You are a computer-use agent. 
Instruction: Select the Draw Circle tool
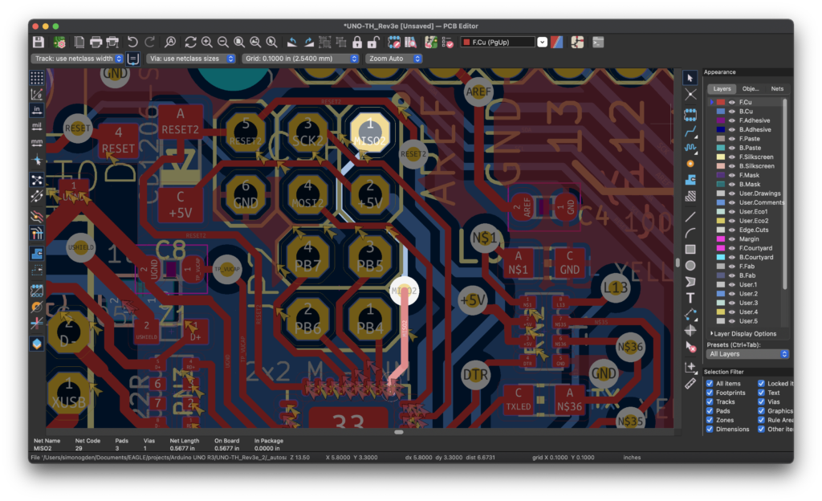[690, 266]
